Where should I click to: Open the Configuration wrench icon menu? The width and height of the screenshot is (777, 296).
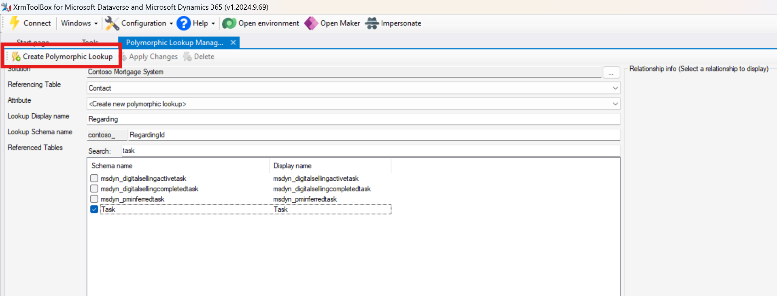click(112, 23)
